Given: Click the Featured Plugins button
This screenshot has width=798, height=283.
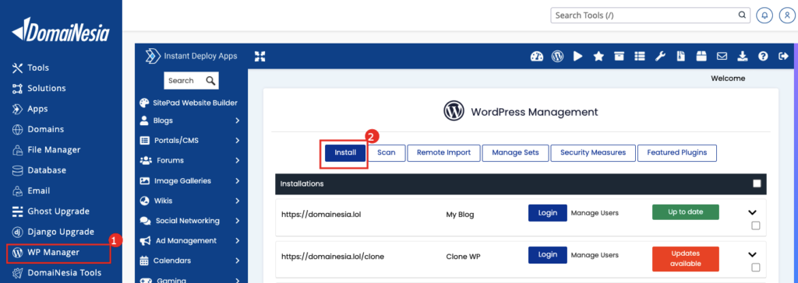Looking at the screenshot, I should (x=677, y=152).
